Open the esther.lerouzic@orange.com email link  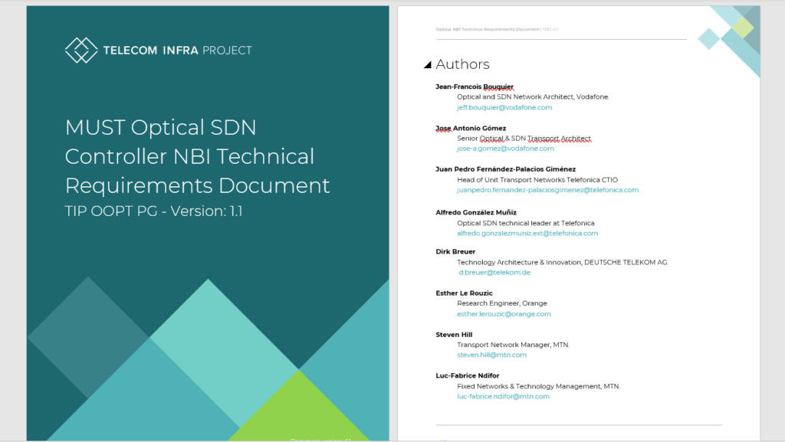[504, 314]
